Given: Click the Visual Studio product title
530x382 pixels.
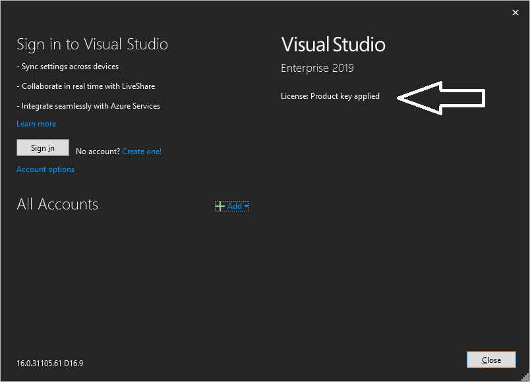Looking at the screenshot, I should 334,44.
